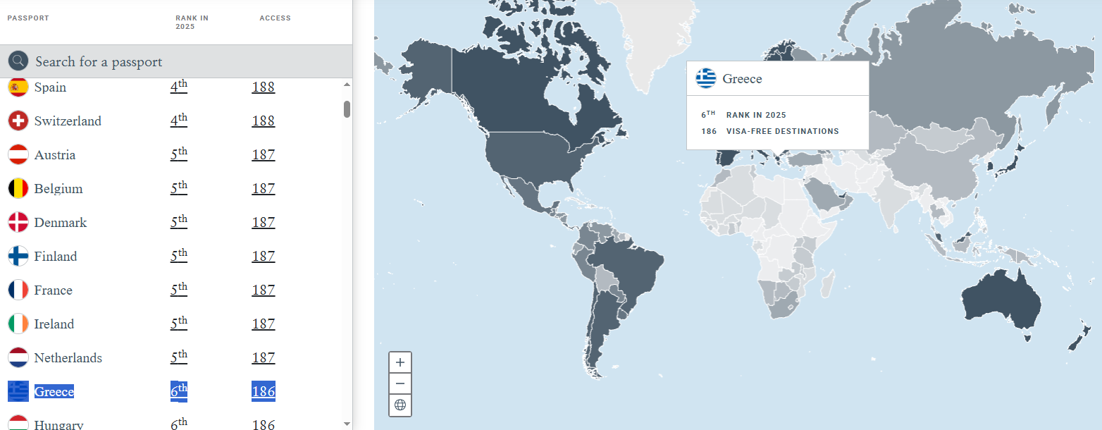The image size is (1102, 430).
Task: Open France's 187 access count link
Action: click(264, 290)
